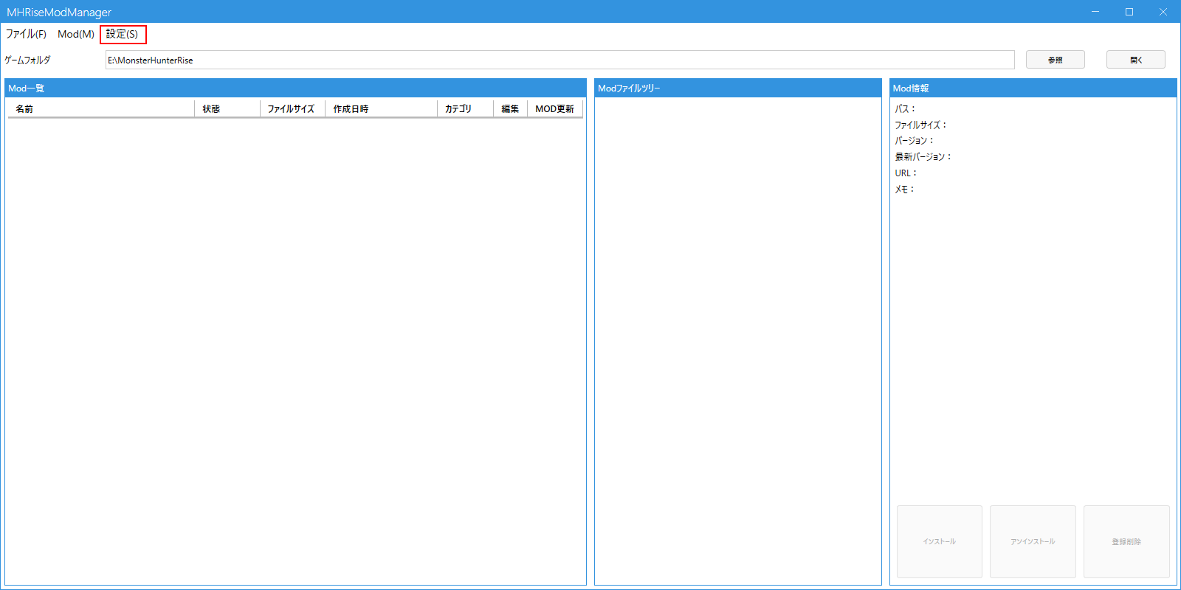Sort by the 名前 column header
The width and height of the screenshot is (1181, 590).
tap(101, 108)
